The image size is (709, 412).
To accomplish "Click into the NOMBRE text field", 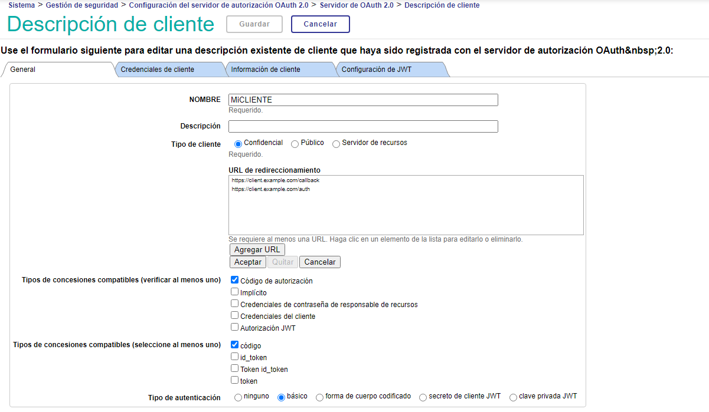I will tap(363, 100).
